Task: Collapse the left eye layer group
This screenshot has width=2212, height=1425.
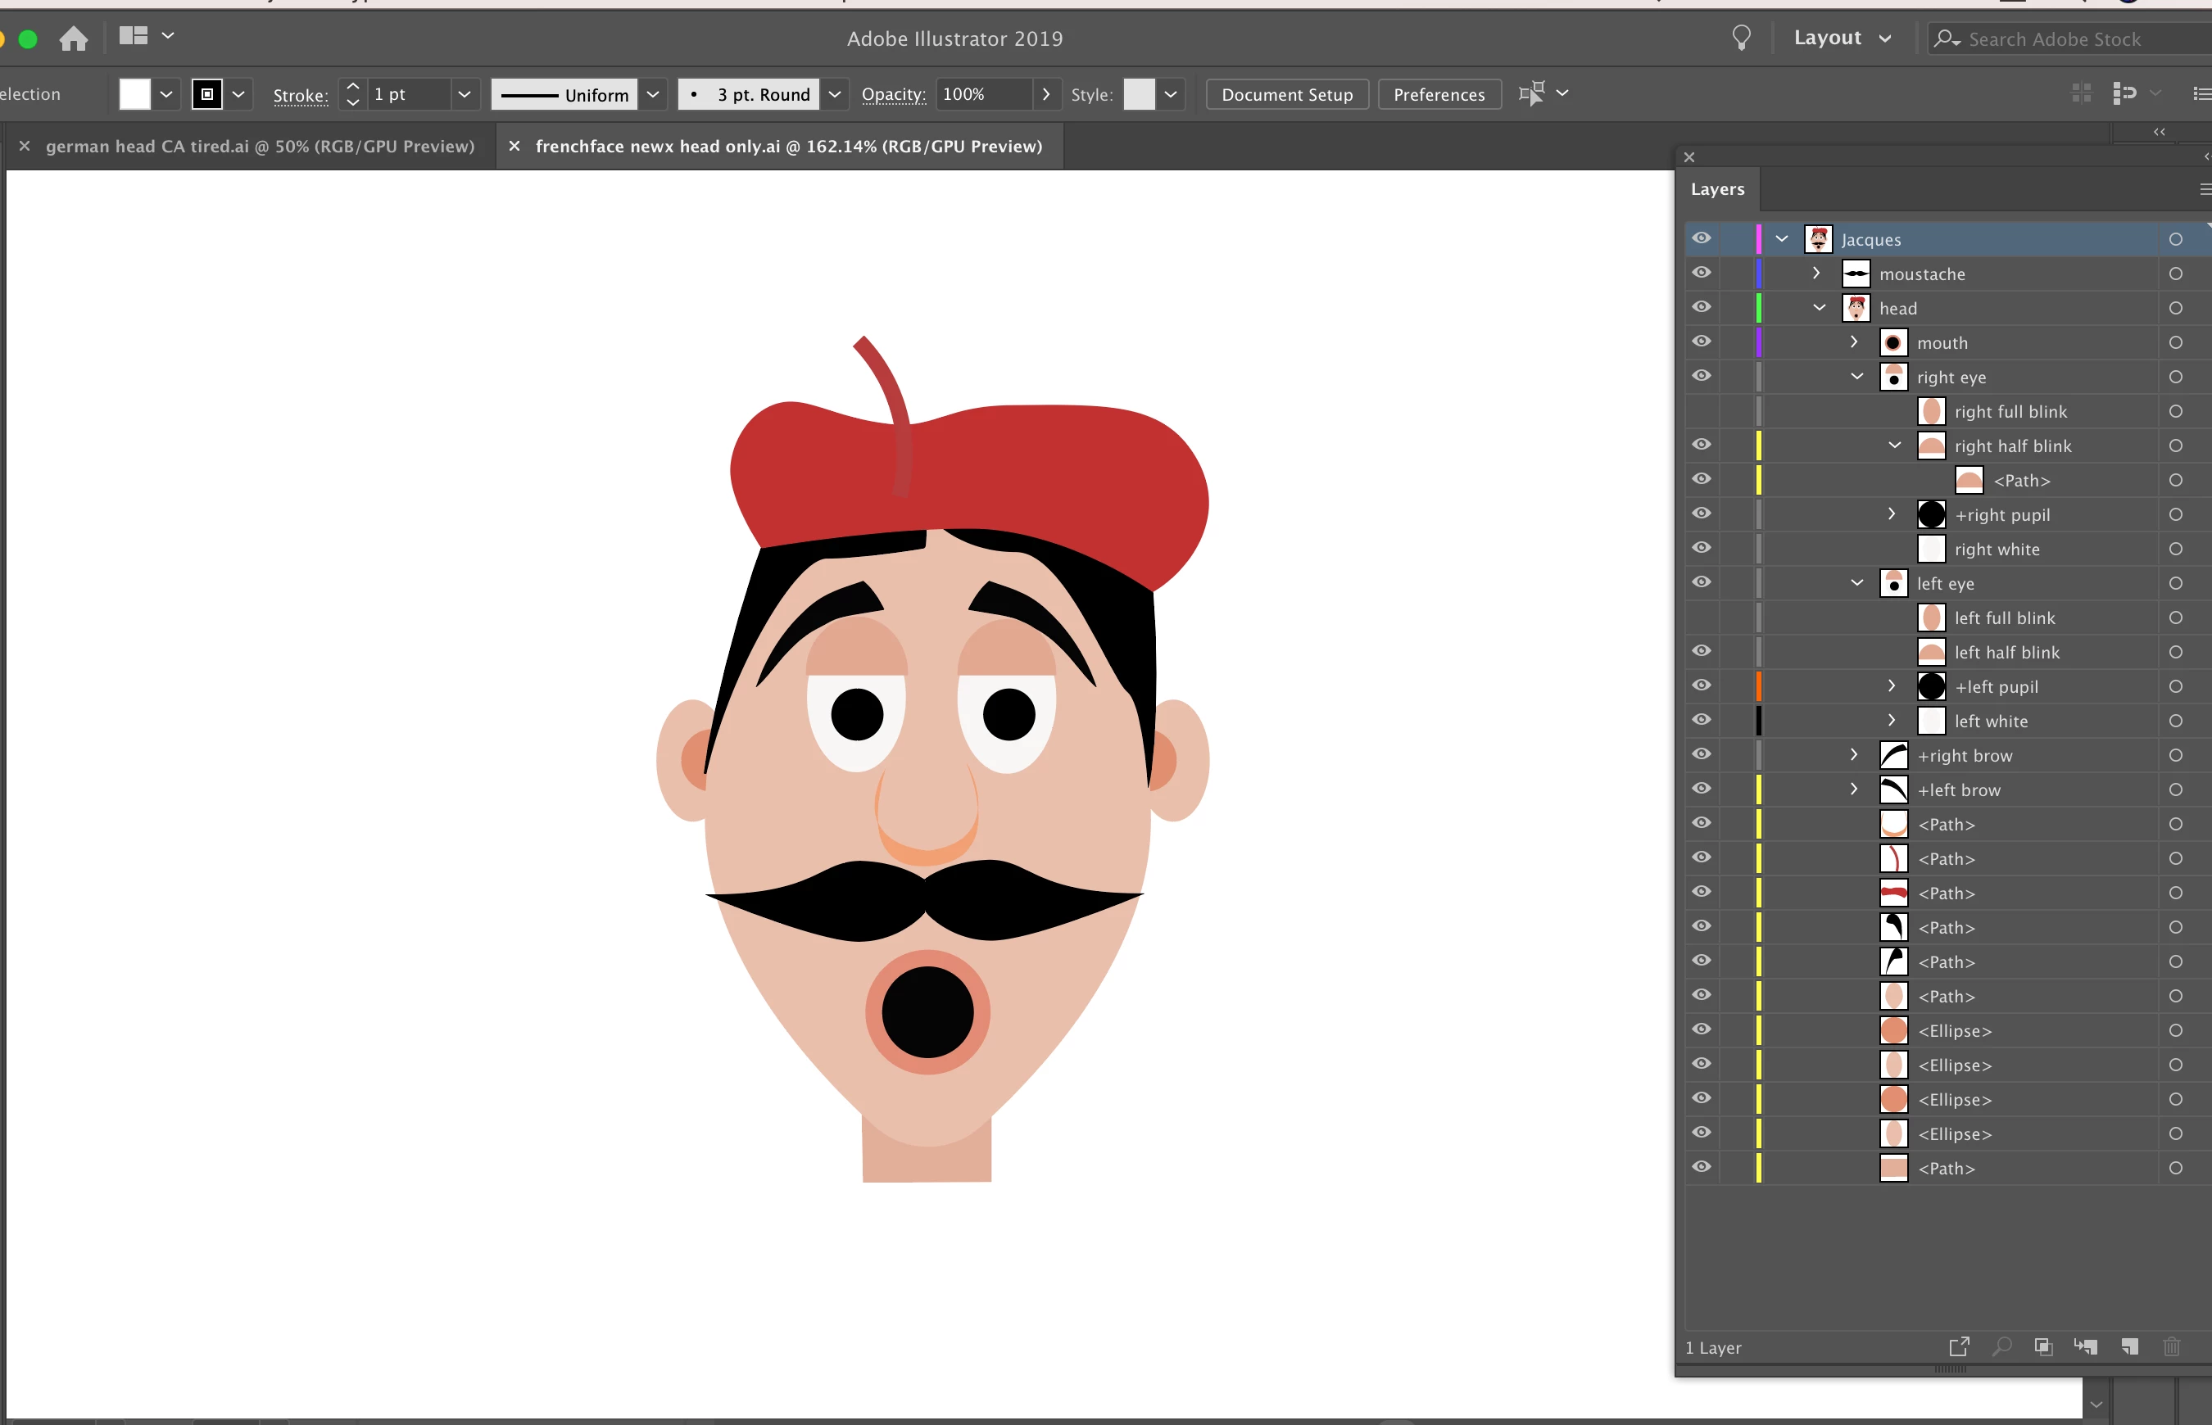Action: [x=1856, y=583]
